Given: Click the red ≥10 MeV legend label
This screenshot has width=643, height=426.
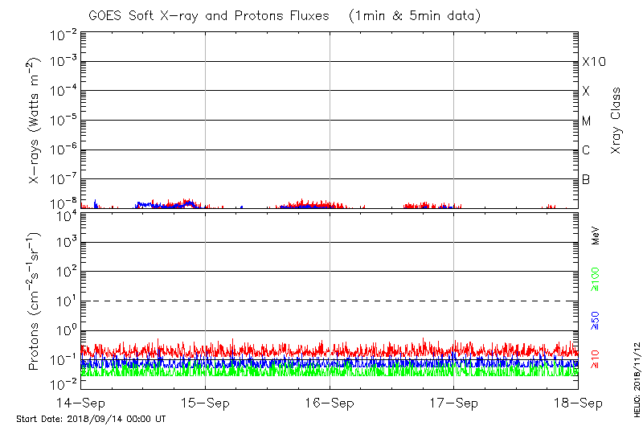Looking at the screenshot, I should point(596,359).
